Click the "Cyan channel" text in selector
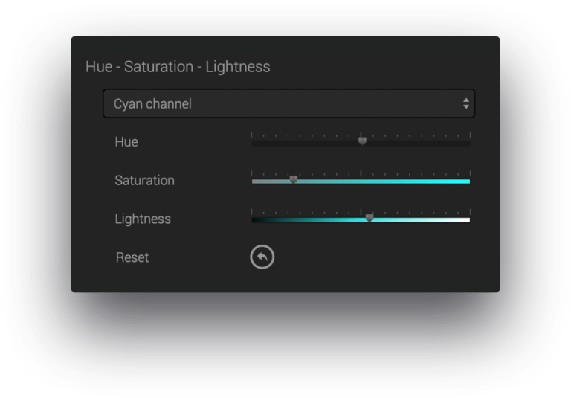Image resolution: width=571 pixels, height=398 pixels. (152, 104)
